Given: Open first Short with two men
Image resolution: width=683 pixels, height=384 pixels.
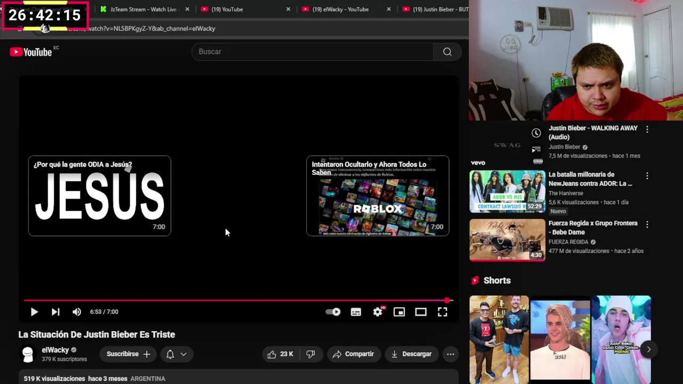Looking at the screenshot, I should tap(499, 340).
